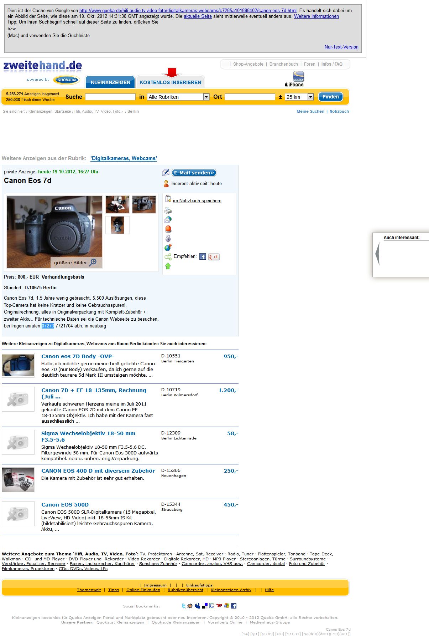429x636 pixels.
Task: Click the Yahoo bookmark icon
Action: (219, 606)
